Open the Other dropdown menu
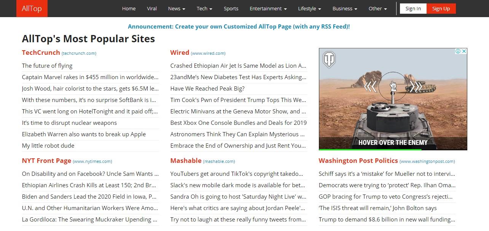Viewport: 489px width, 231px height. pos(378,9)
